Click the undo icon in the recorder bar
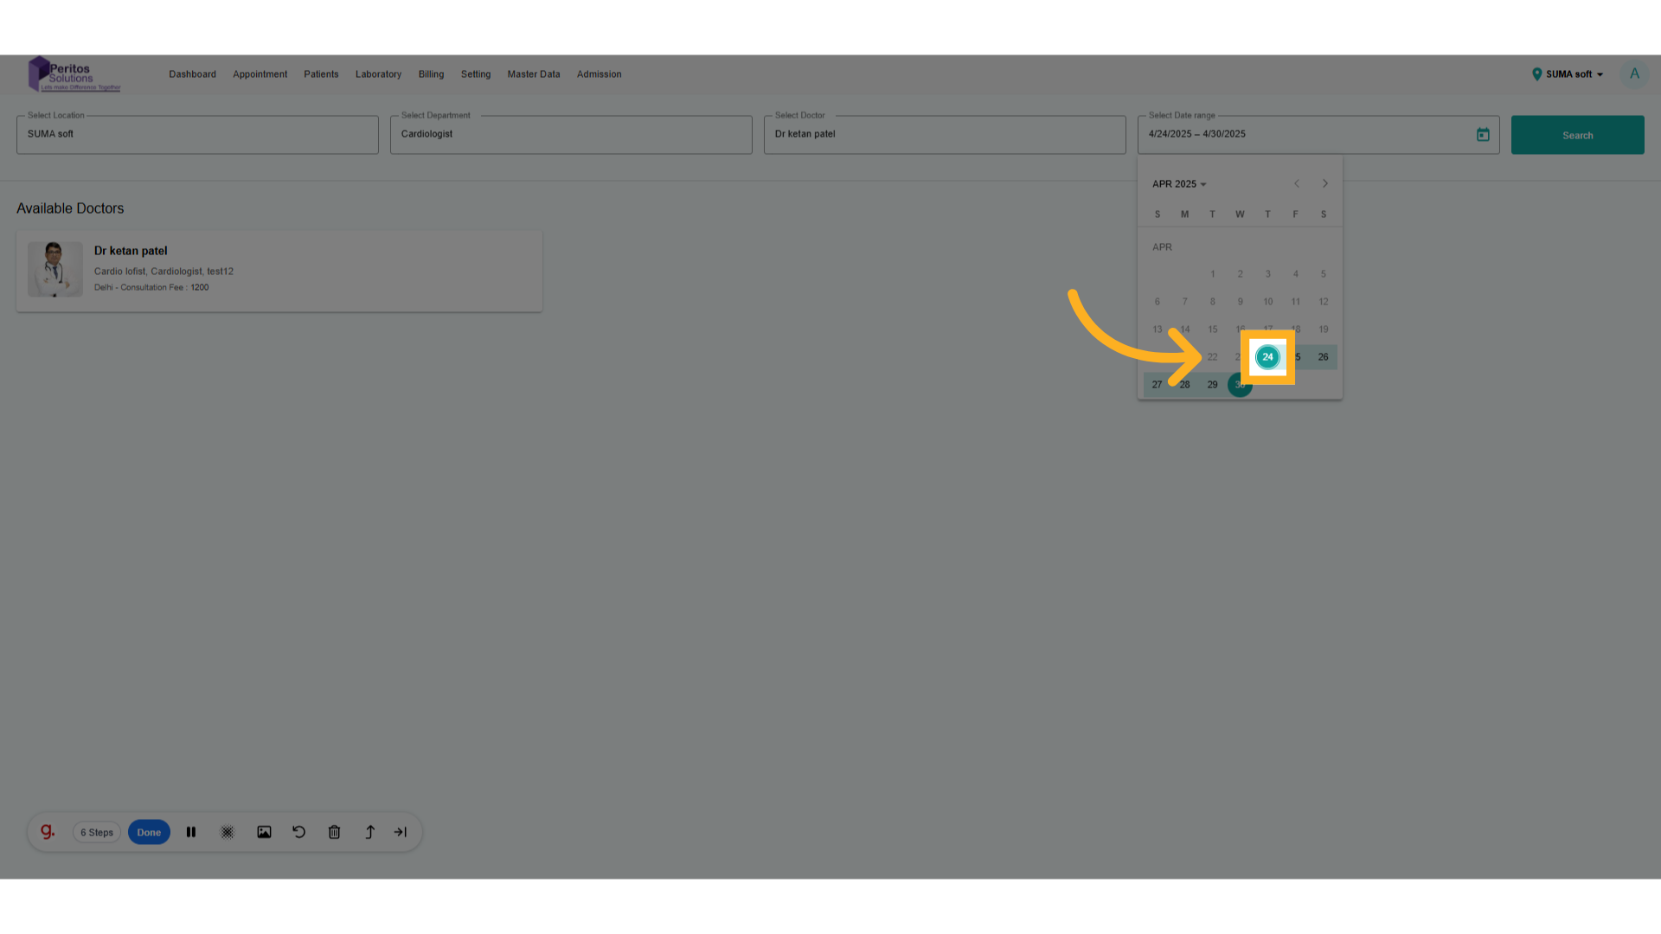 [298, 832]
